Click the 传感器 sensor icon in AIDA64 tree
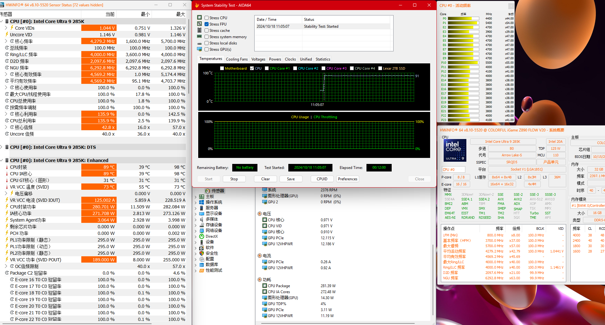 pos(208,191)
